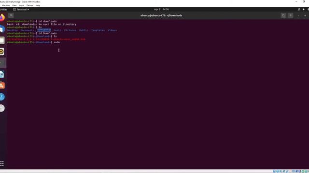Click the Public directory in ls output
This screenshot has height=173, width=309.
84,30
